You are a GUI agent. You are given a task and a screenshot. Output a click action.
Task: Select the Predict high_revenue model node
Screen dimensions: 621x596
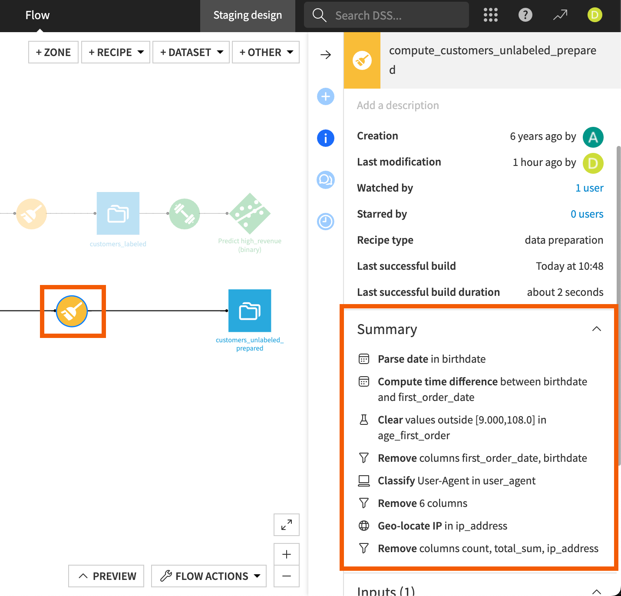point(250,213)
